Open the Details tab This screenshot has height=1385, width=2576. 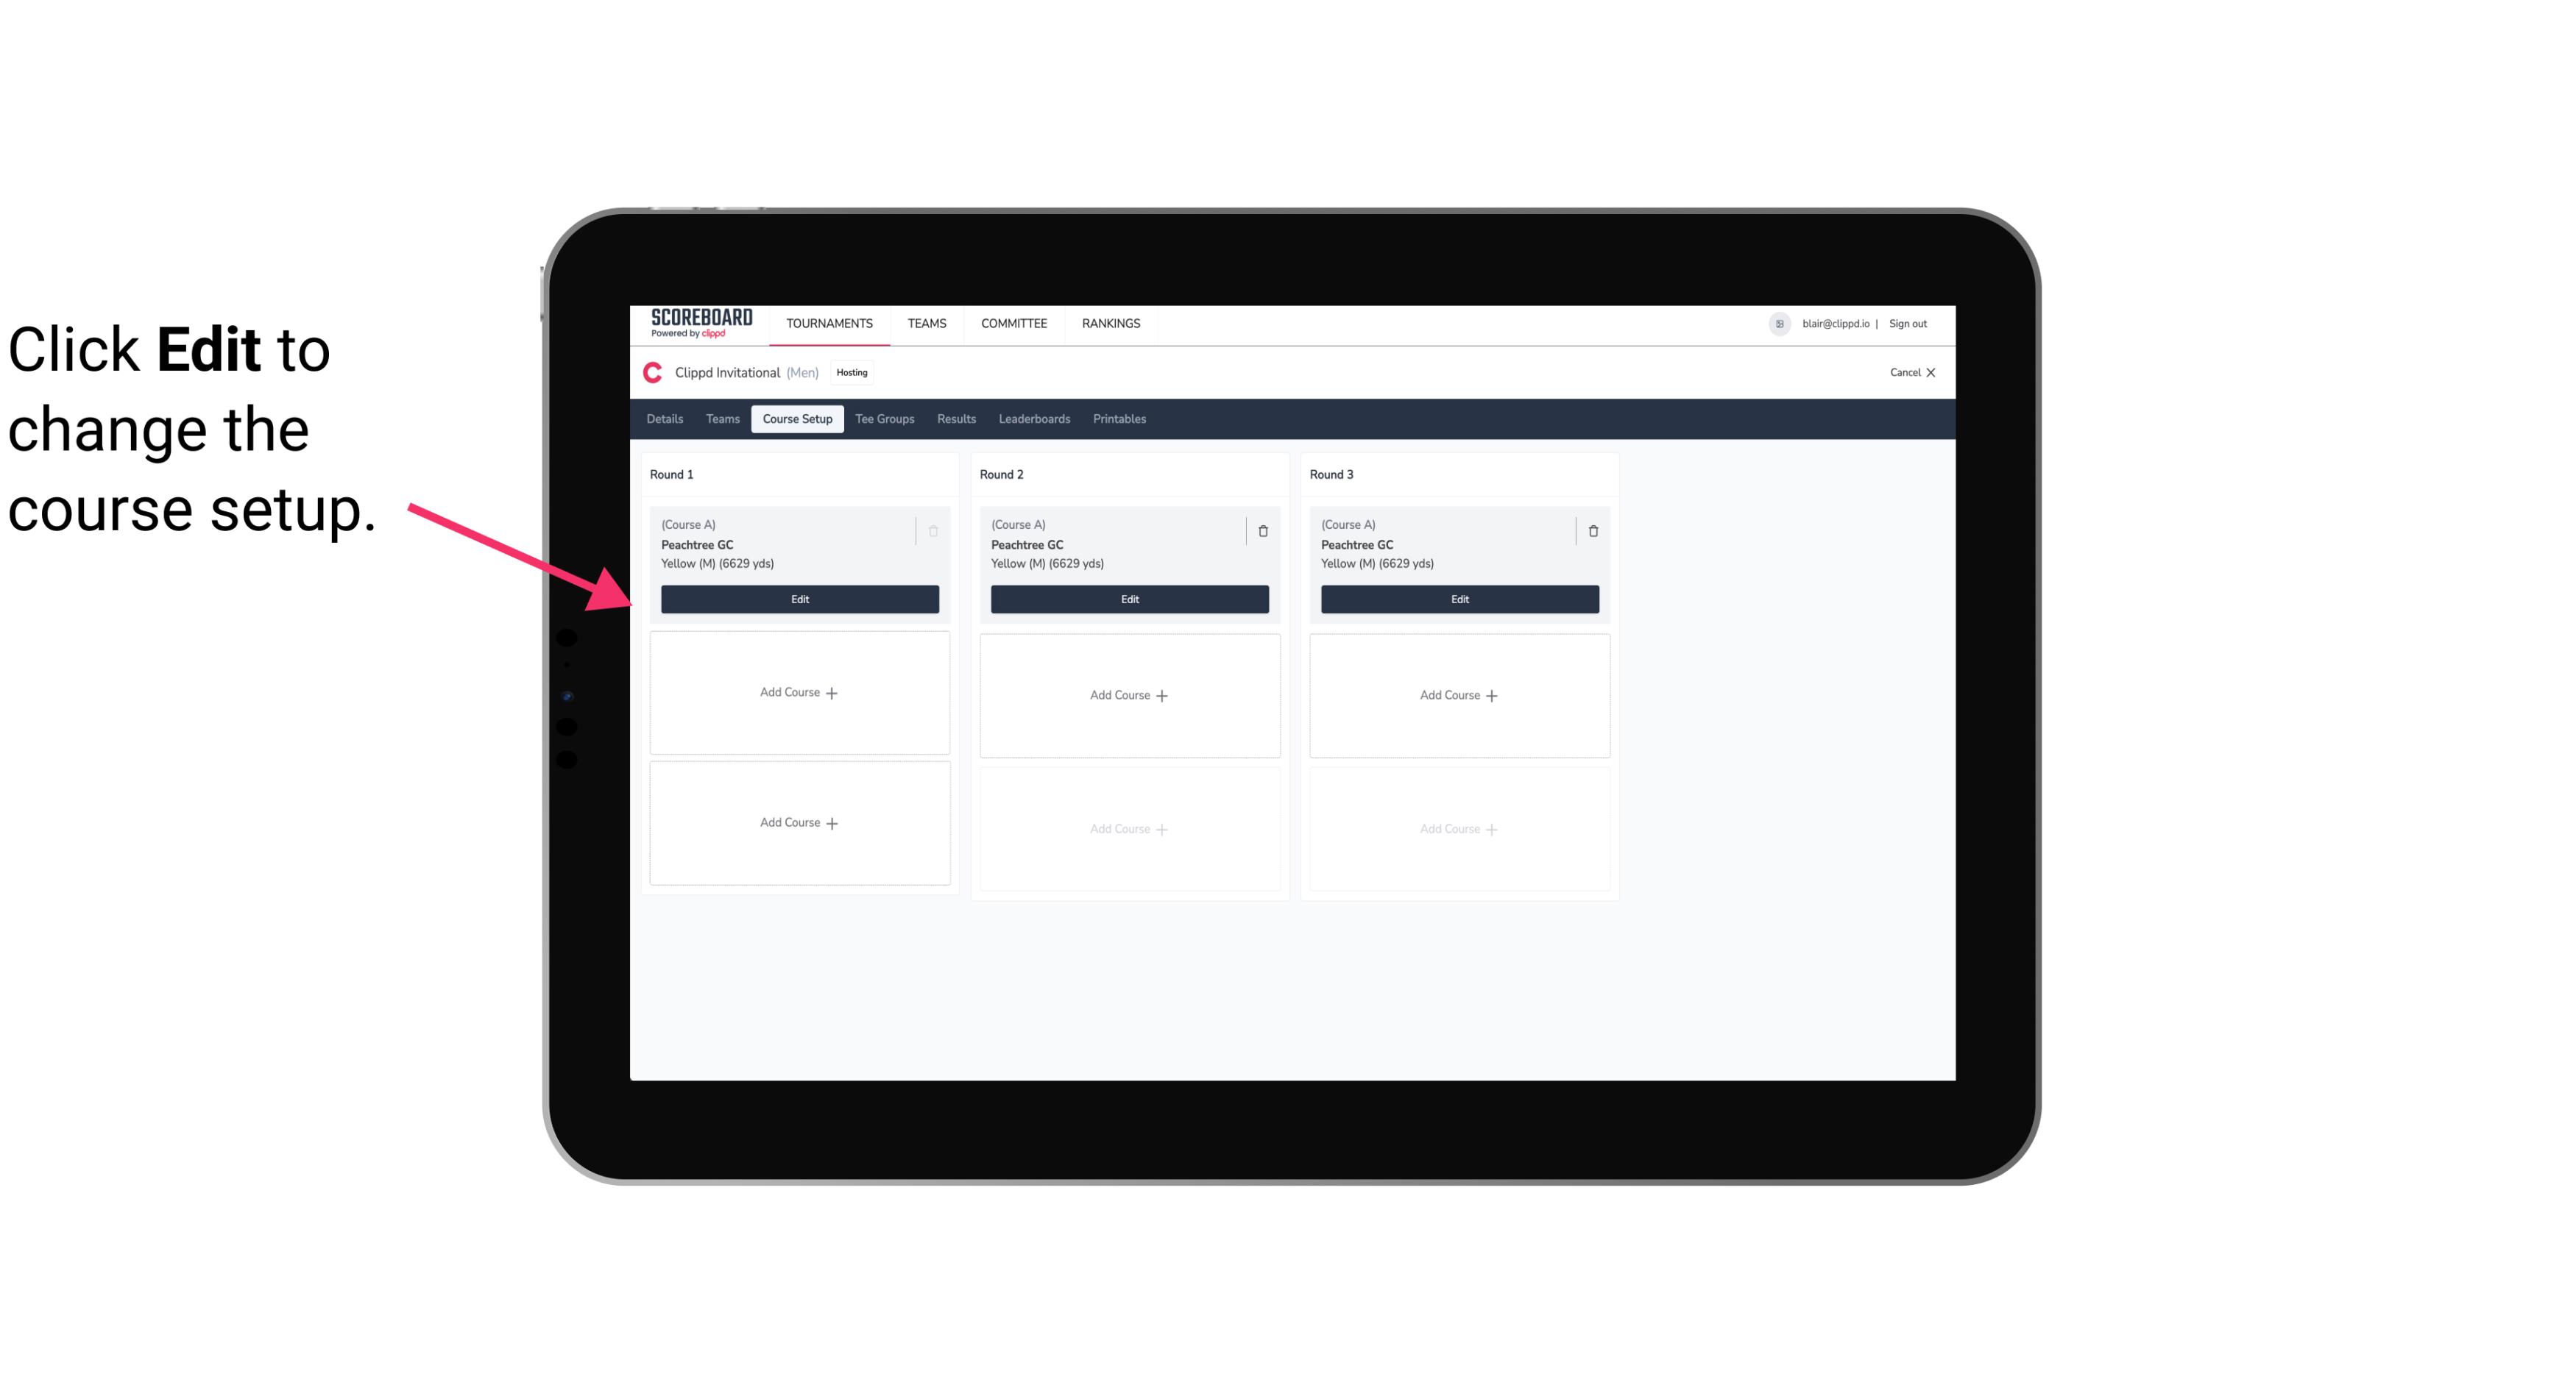(x=665, y=419)
